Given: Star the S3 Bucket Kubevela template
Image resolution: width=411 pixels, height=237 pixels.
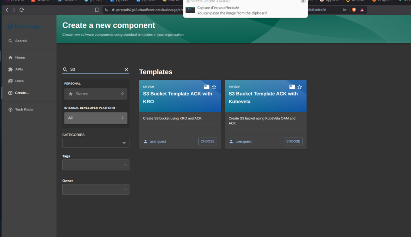Looking at the screenshot, I should 299,87.
